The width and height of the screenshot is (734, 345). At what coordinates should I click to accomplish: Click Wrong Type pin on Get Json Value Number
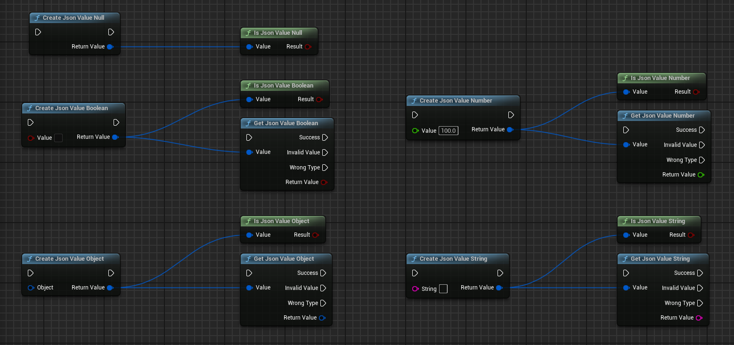(702, 160)
